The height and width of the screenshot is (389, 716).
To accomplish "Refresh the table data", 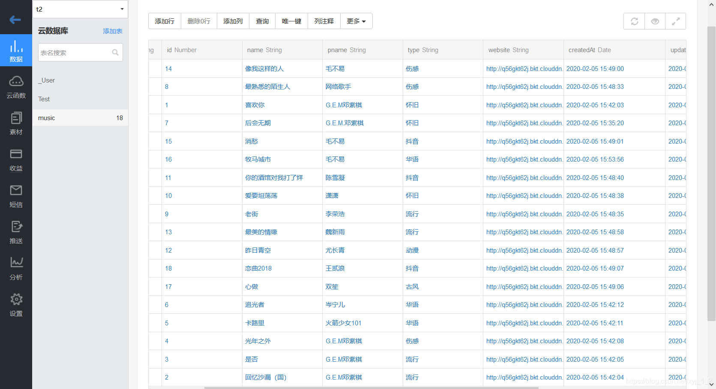I will pyautogui.click(x=634, y=21).
